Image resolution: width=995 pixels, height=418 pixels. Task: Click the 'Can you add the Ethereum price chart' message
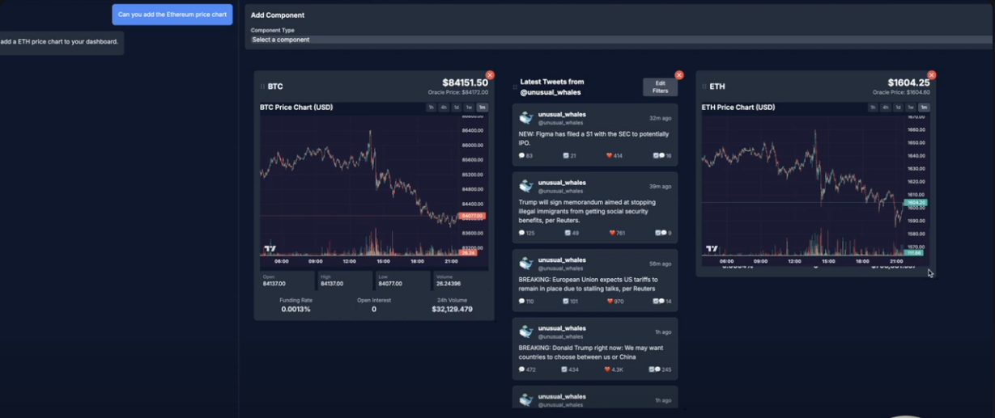172,15
